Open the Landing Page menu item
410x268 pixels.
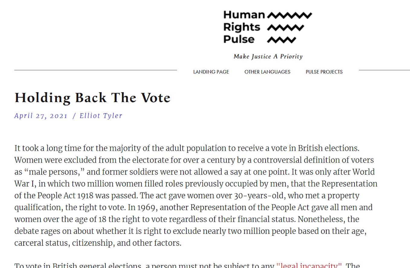click(x=211, y=72)
